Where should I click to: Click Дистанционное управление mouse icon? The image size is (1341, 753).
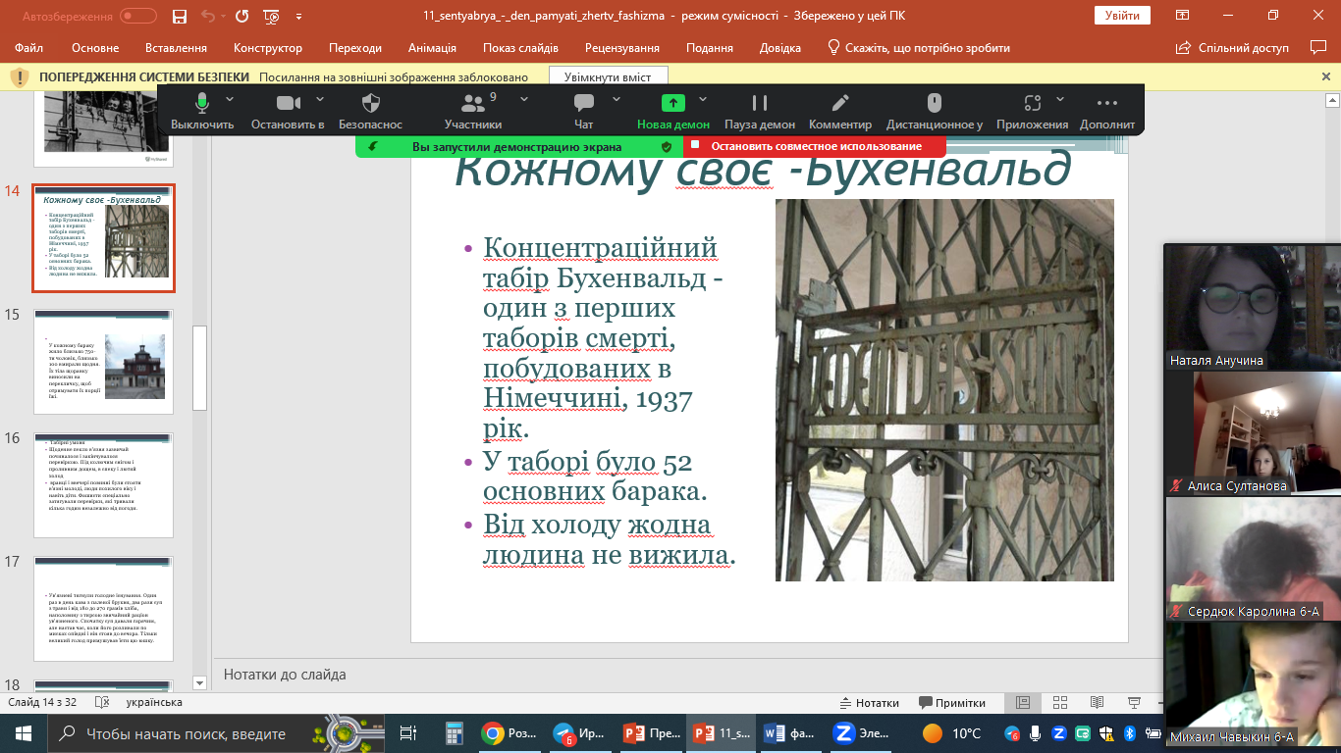(935, 111)
